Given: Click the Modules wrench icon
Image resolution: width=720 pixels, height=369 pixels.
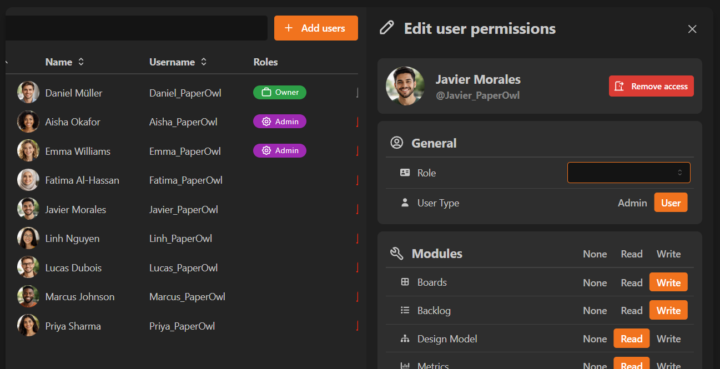Looking at the screenshot, I should pos(397,254).
